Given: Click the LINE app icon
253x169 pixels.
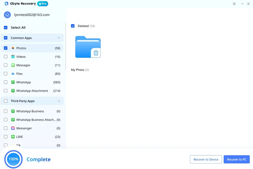Looking at the screenshot, I should pos(13,137).
